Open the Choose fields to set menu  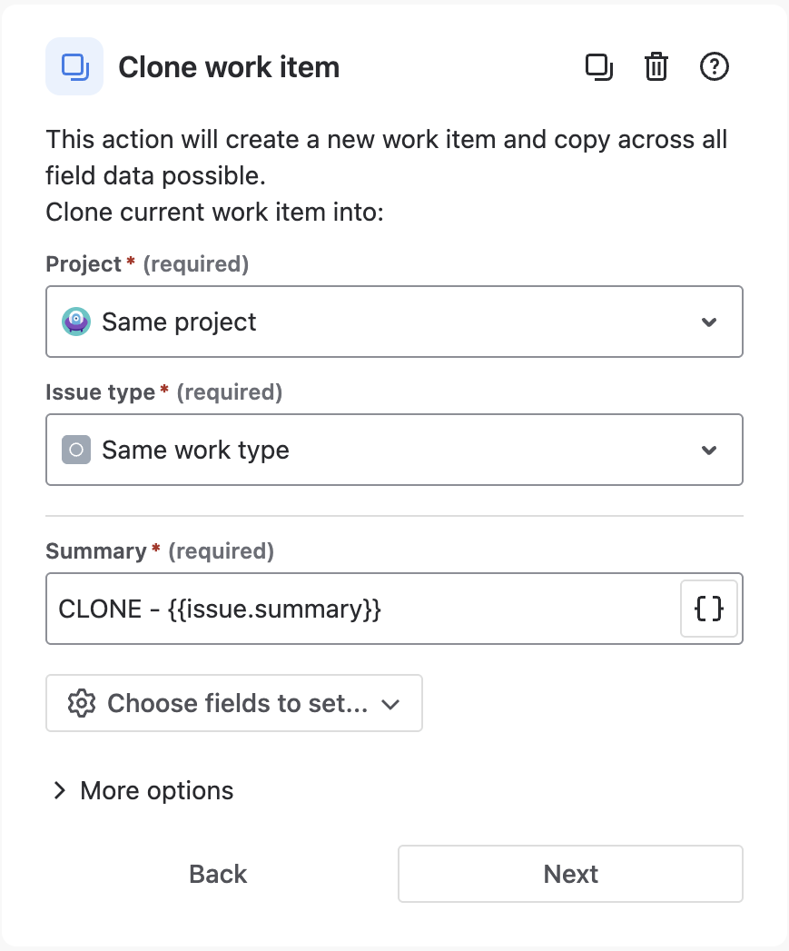[234, 703]
